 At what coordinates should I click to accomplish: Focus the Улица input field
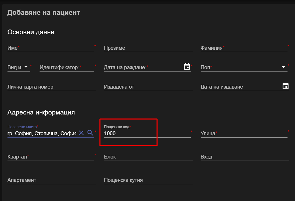click(x=244, y=133)
